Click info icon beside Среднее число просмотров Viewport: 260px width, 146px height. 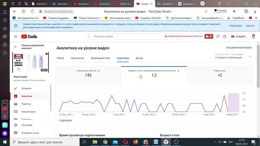coord(178,71)
